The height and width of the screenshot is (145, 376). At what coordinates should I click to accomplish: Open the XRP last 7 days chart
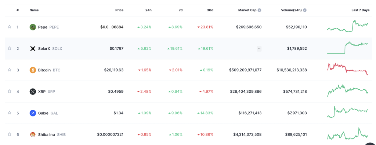pos(348,90)
